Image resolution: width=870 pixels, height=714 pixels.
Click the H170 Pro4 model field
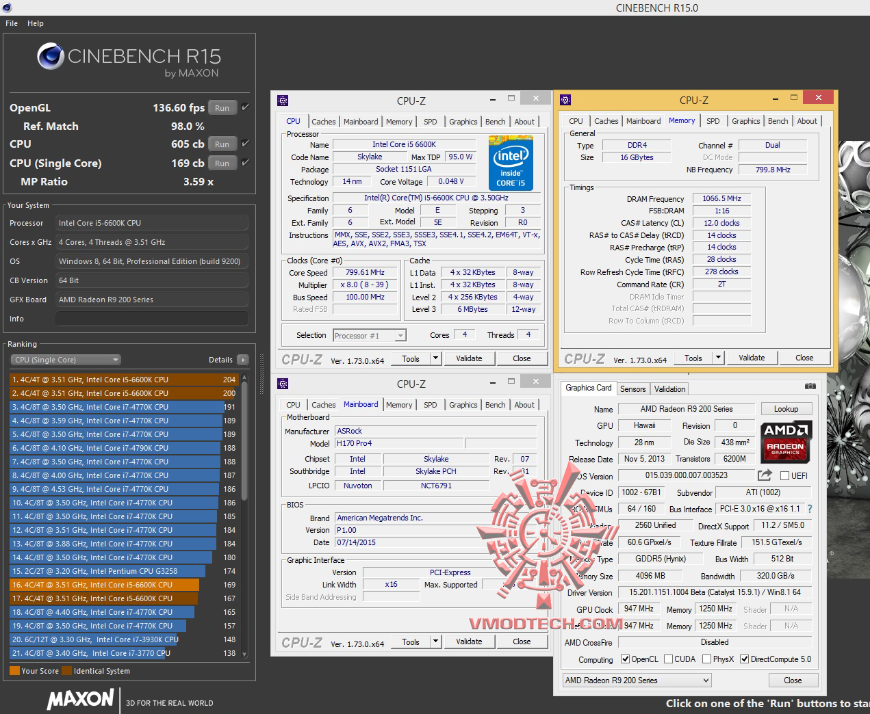coord(400,443)
